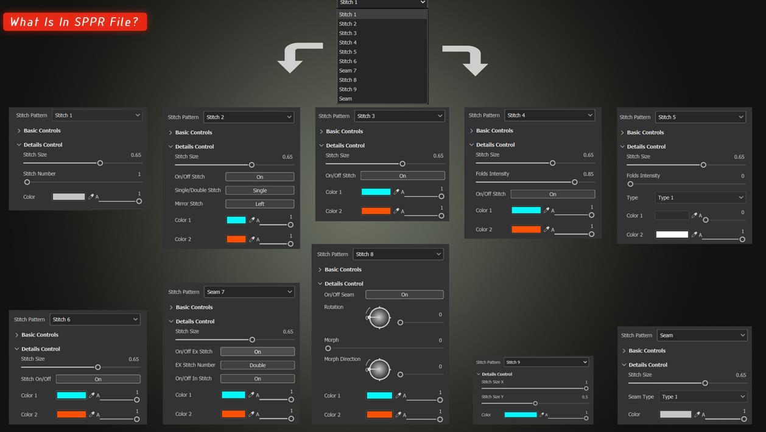
Task: Click the eyedropper beside Color in Stitch 1 panel
Action: (91, 197)
